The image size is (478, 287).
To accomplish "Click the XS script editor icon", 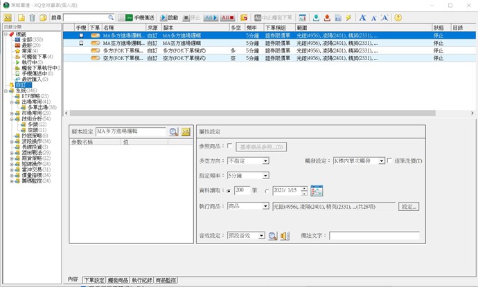I will [8, 17].
